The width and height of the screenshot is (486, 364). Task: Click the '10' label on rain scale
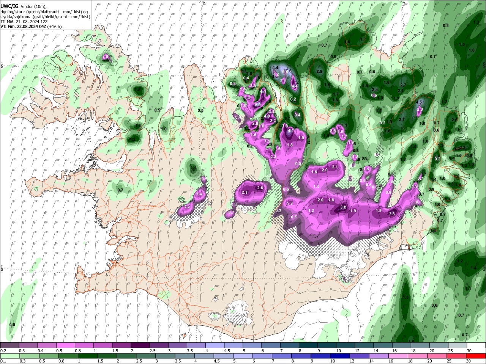(x=332, y=361)
